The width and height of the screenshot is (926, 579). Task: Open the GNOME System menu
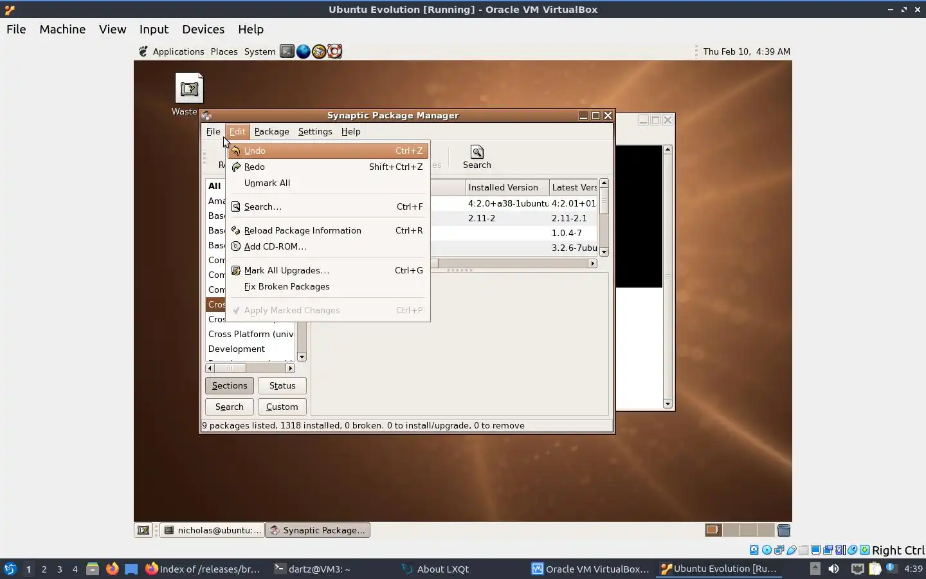point(260,51)
